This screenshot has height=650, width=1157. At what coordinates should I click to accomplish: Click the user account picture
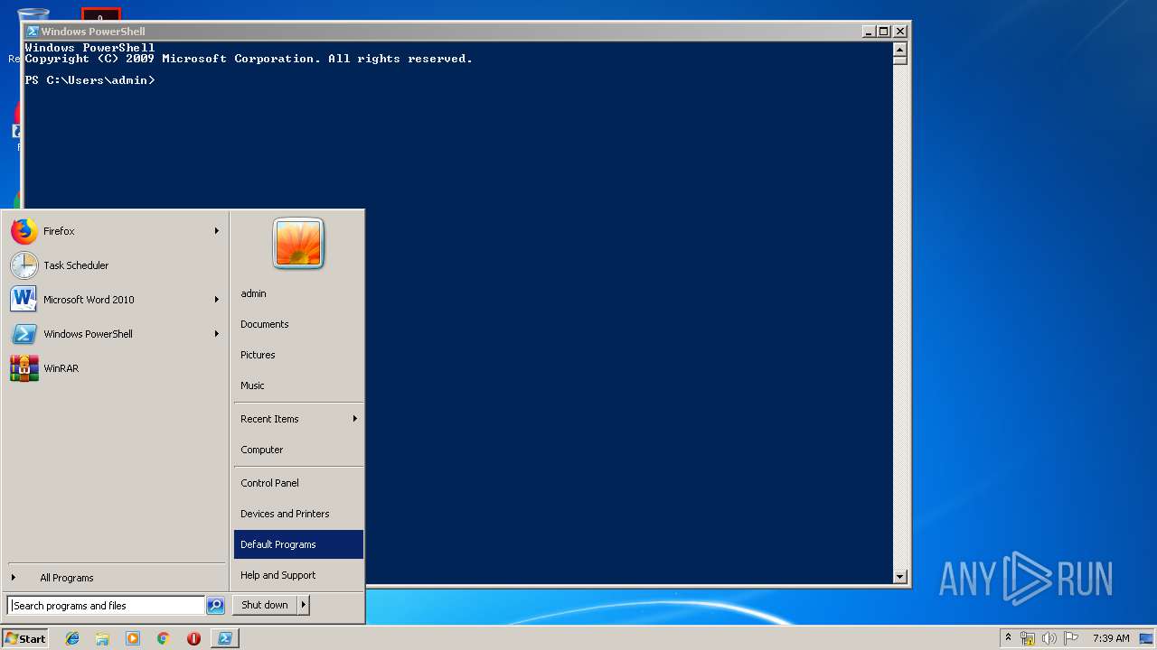click(x=298, y=244)
